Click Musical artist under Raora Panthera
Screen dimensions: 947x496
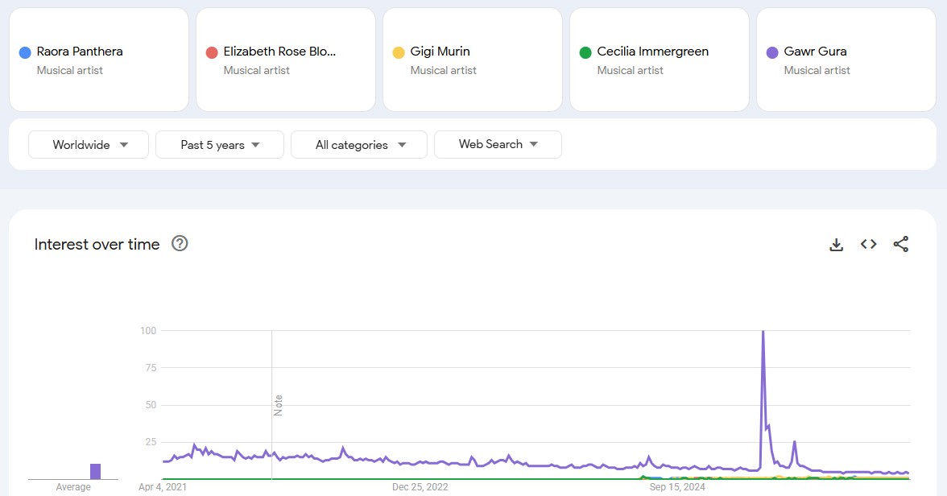click(69, 70)
